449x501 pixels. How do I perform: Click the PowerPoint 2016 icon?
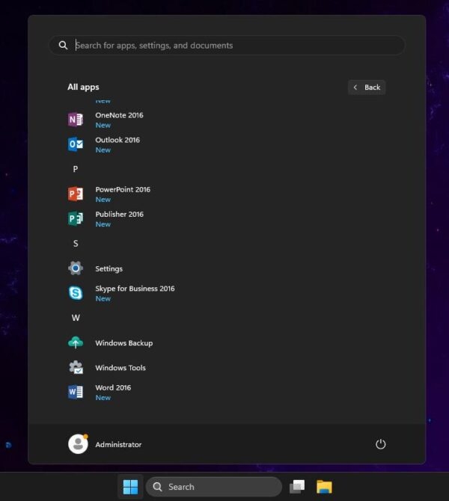click(76, 194)
